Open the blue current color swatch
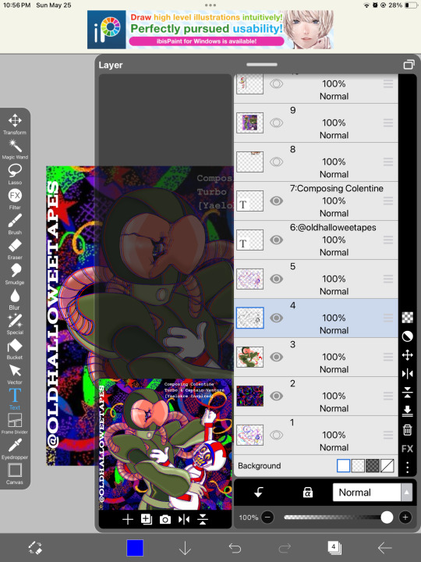The image size is (421, 562). tap(135, 548)
